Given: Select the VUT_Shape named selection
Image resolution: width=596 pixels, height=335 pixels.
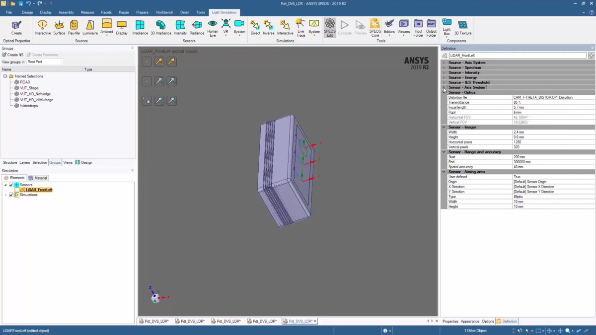Looking at the screenshot, I should (29, 88).
